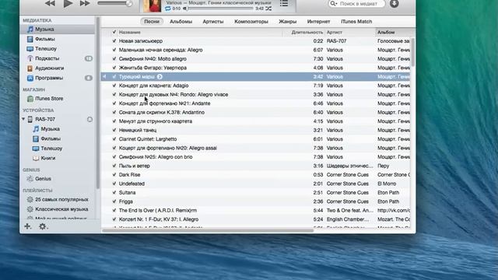Open the Up Next list icon
498x280 pixels.
coord(284,3)
